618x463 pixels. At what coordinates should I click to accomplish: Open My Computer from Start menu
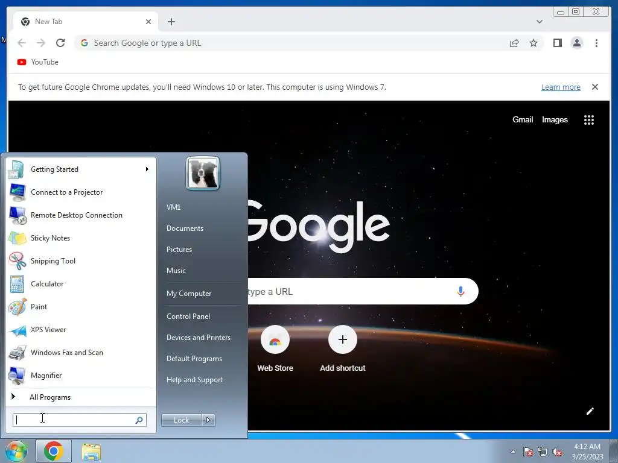pyautogui.click(x=189, y=294)
